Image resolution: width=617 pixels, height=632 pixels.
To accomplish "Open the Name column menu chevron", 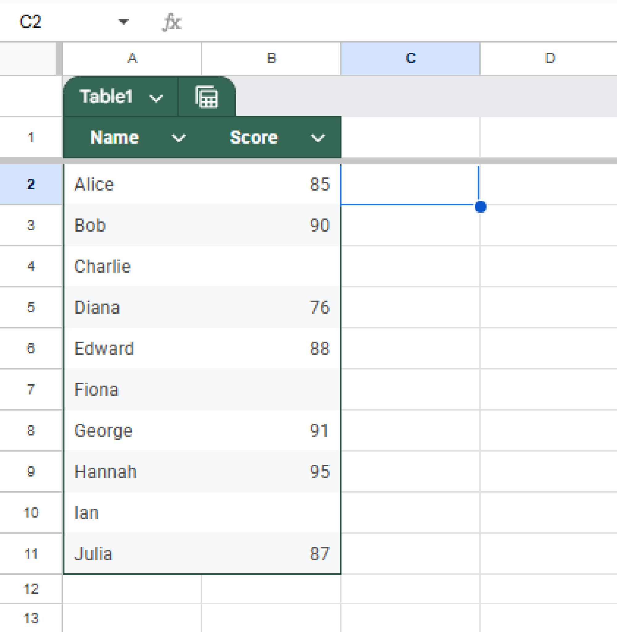I will pyautogui.click(x=179, y=137).
